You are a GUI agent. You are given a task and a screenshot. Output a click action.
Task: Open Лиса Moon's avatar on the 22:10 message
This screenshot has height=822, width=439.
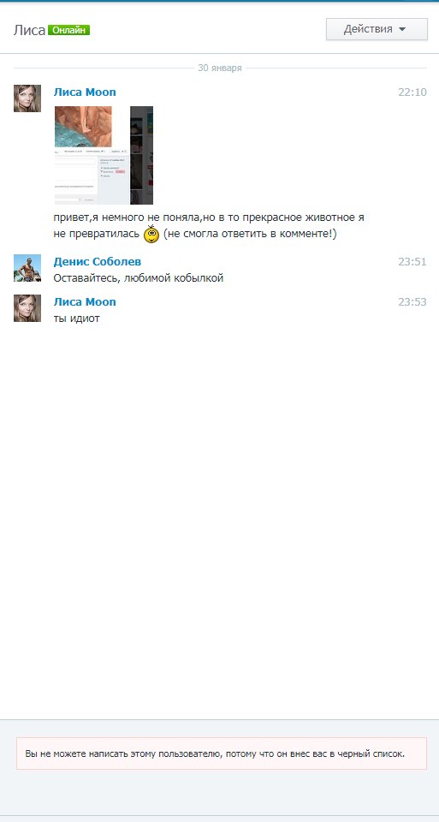pos(27,98)
